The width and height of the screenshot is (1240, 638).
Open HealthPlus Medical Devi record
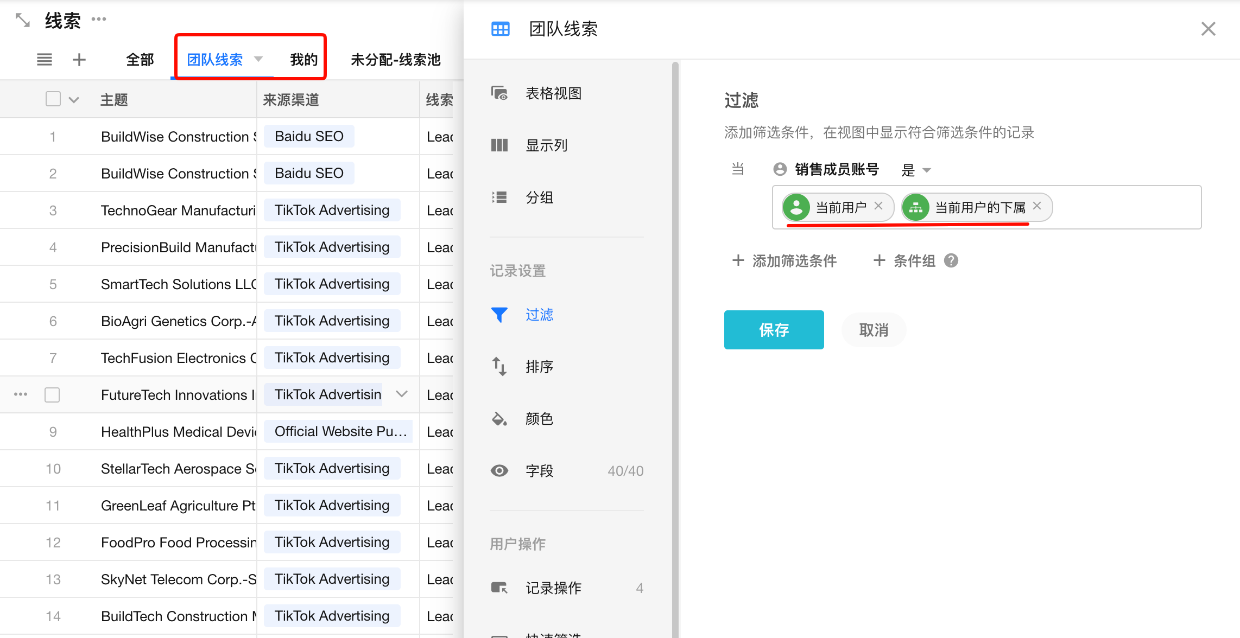pos(178,432)
